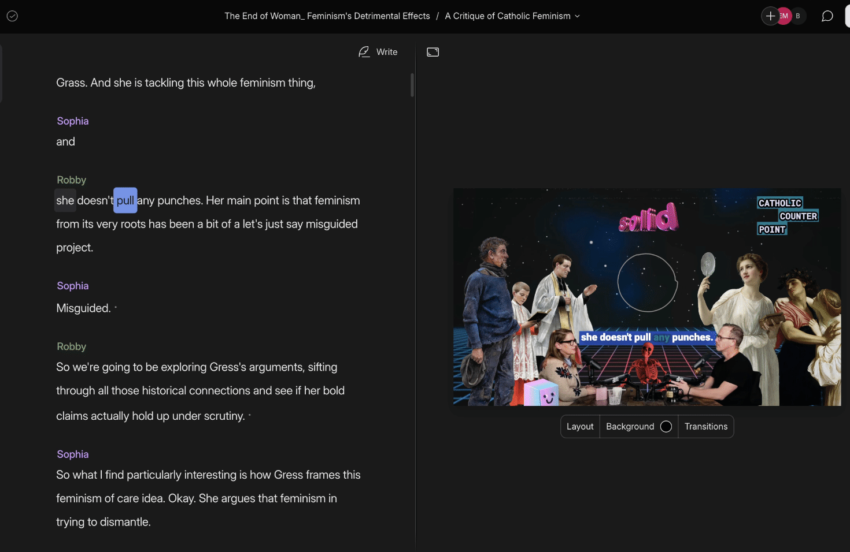Click the first Sophia speaker label
The image size is (850, 552).
click(x=73, y=121)
